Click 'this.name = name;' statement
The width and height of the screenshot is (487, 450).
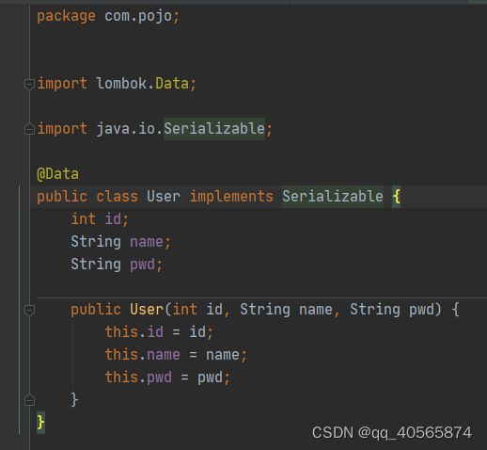[x=176, y=355]
